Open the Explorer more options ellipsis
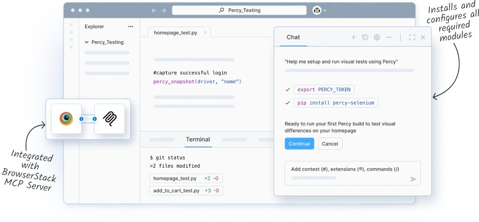The height and width of the screenshot is (222, 479). pyautogui.click(x=131, y=26)
